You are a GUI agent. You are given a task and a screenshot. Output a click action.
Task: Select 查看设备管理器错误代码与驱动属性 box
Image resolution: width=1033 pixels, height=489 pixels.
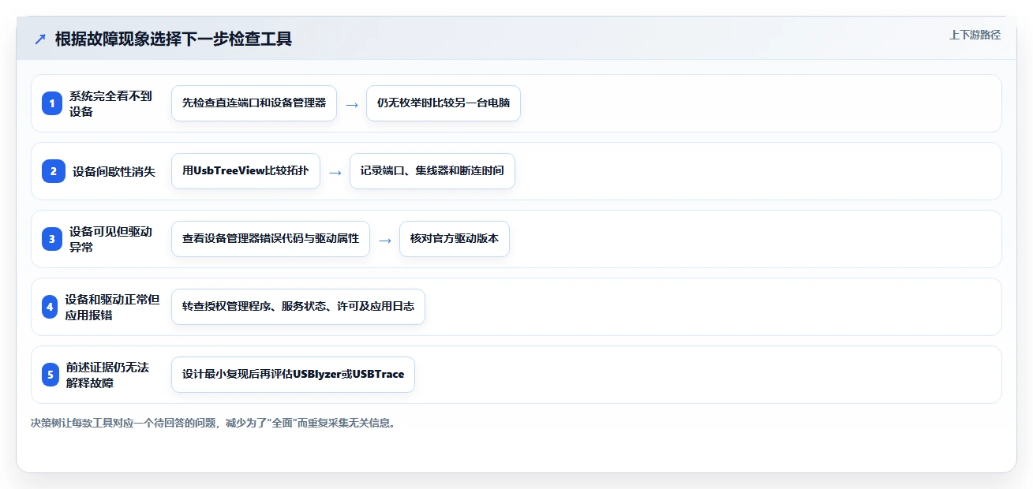(x=271, y=239)
